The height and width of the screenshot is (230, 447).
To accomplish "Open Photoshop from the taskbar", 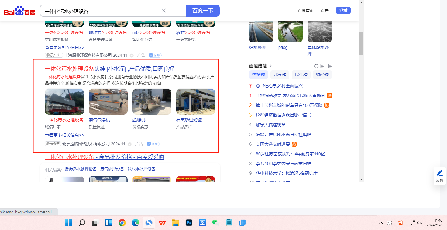I will [x=189, y=223].
